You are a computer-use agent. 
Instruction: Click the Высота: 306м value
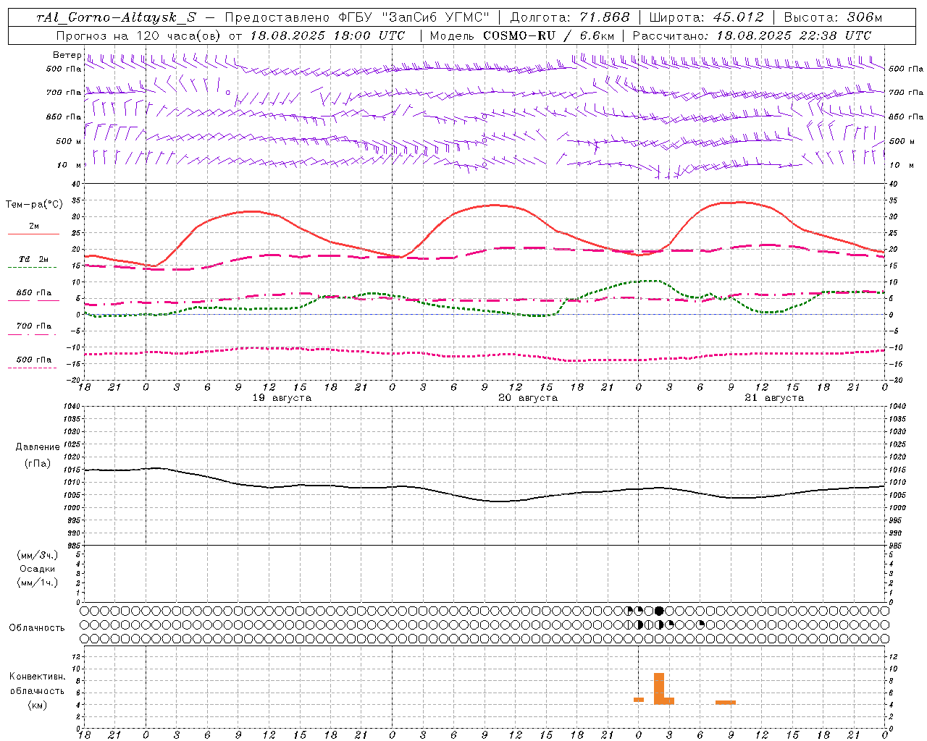pyautogui.click(x=833, y=17)
